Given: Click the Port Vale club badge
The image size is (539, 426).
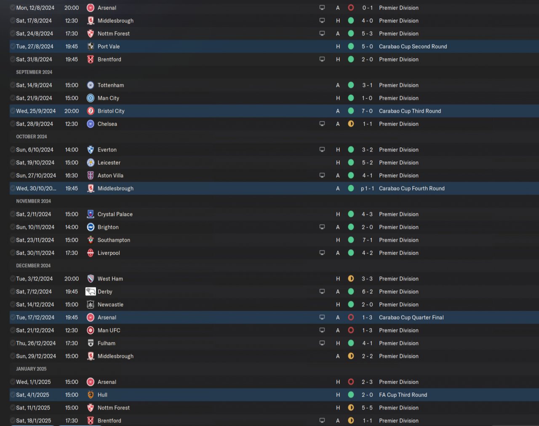Looking at the screenshot, I should tap(90, 46).
